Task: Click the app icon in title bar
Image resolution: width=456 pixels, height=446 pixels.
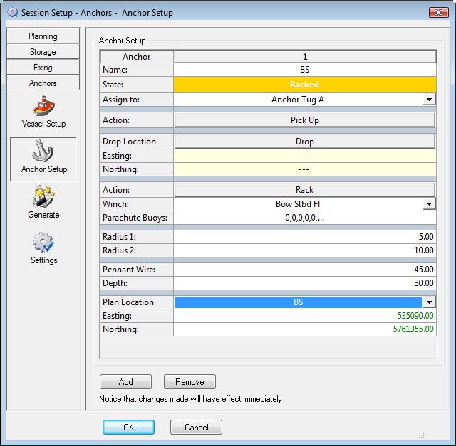Action: [11, 13]
